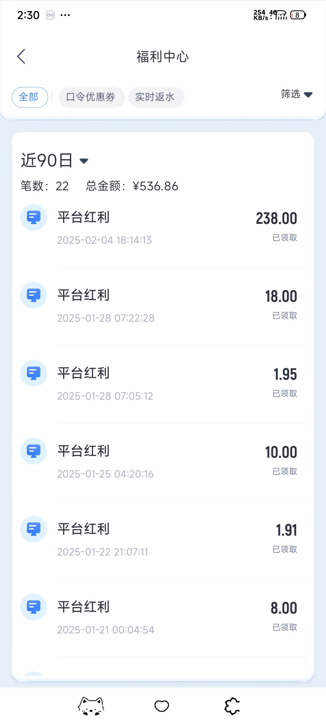Image resolution: width=326 pixels, height=725 pixels.
Task: Tap the back arrow icon
Action: tap(21, 56)
